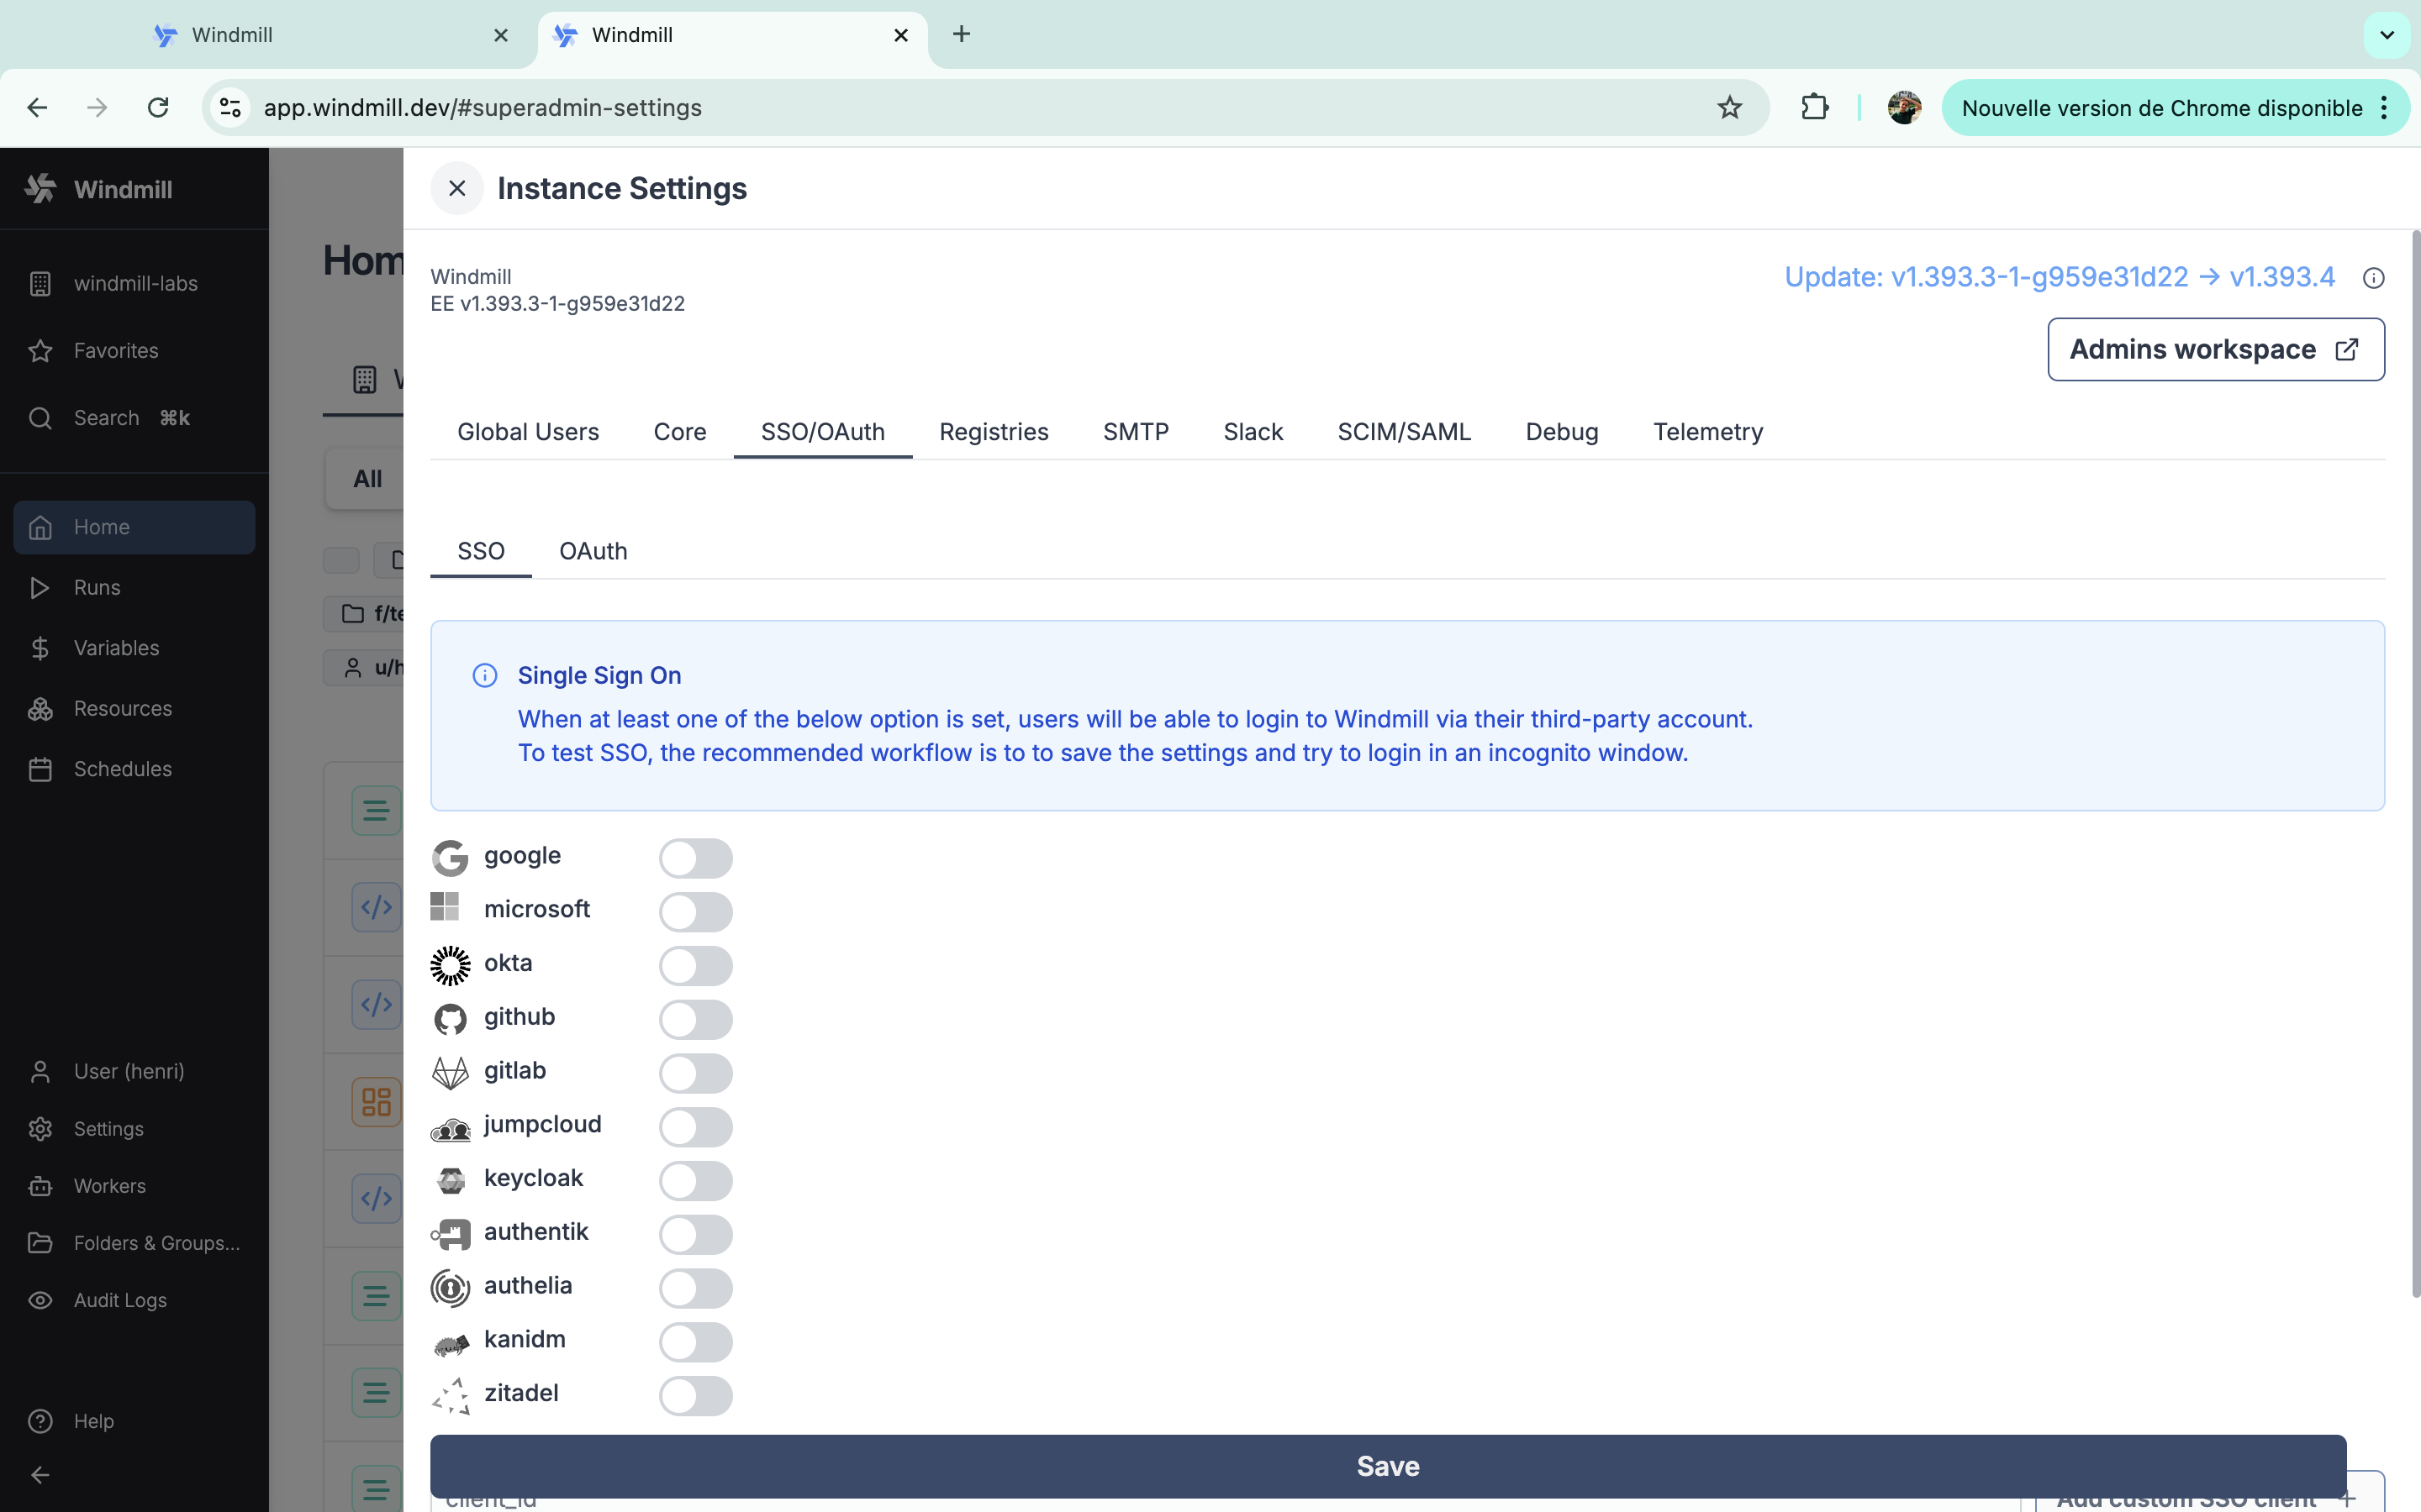
Task: Open the OAuth subtab
Action: coord(593,551)
